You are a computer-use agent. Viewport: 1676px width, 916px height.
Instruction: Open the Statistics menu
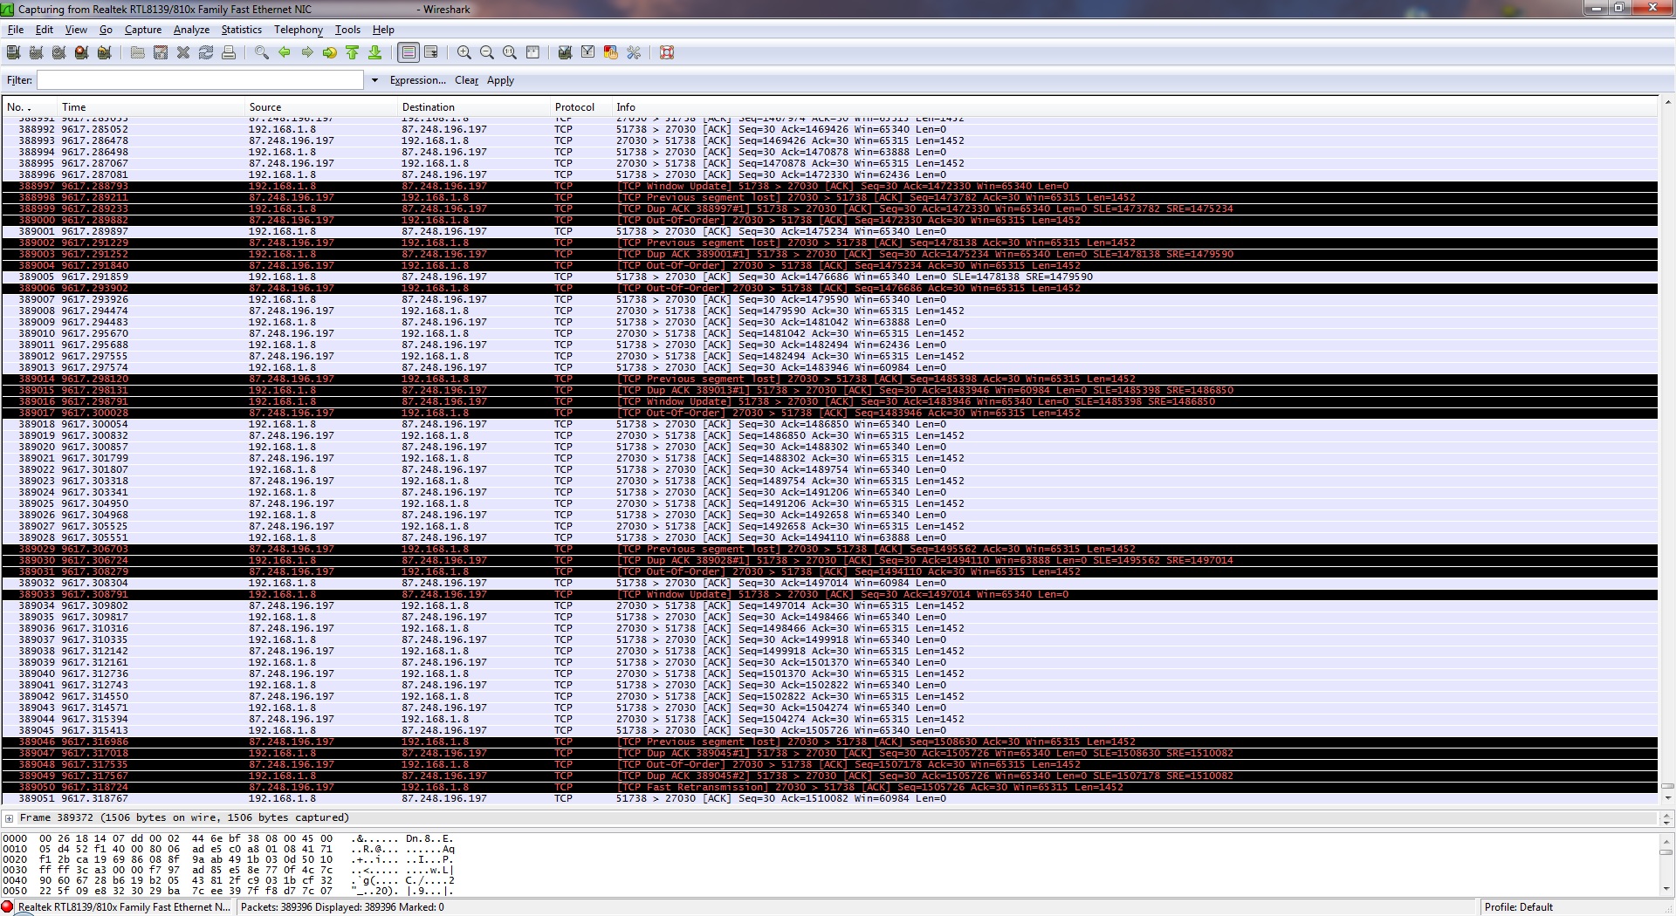241,30
